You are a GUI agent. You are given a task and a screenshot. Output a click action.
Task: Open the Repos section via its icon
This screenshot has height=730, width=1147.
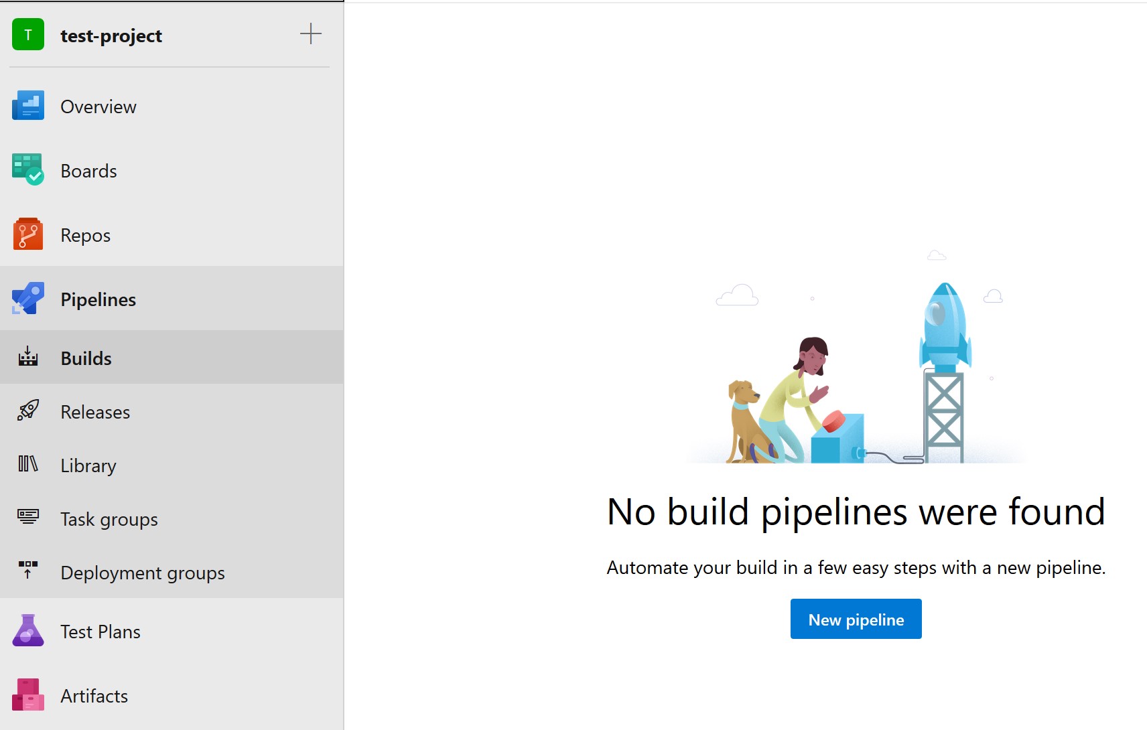click(27, 234)
